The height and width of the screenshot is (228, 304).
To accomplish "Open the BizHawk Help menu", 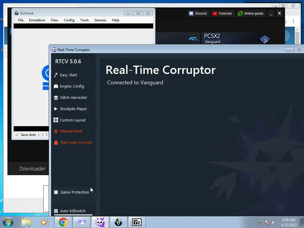I will (115, 20).
